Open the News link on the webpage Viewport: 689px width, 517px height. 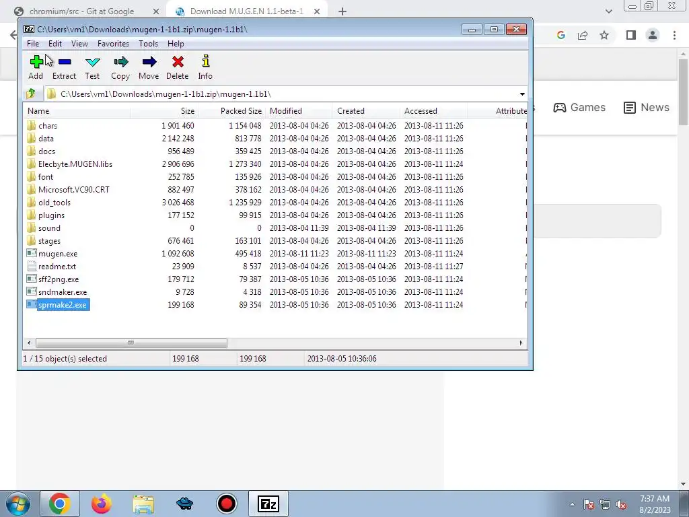click(647, 107)
